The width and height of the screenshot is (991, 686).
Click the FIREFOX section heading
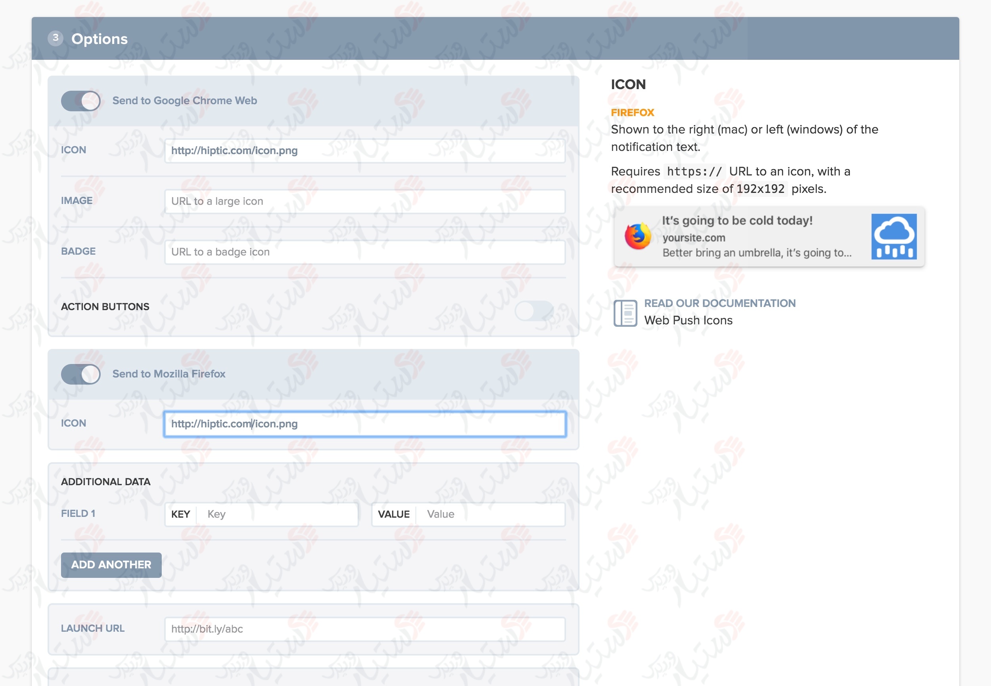pos(632,112)
